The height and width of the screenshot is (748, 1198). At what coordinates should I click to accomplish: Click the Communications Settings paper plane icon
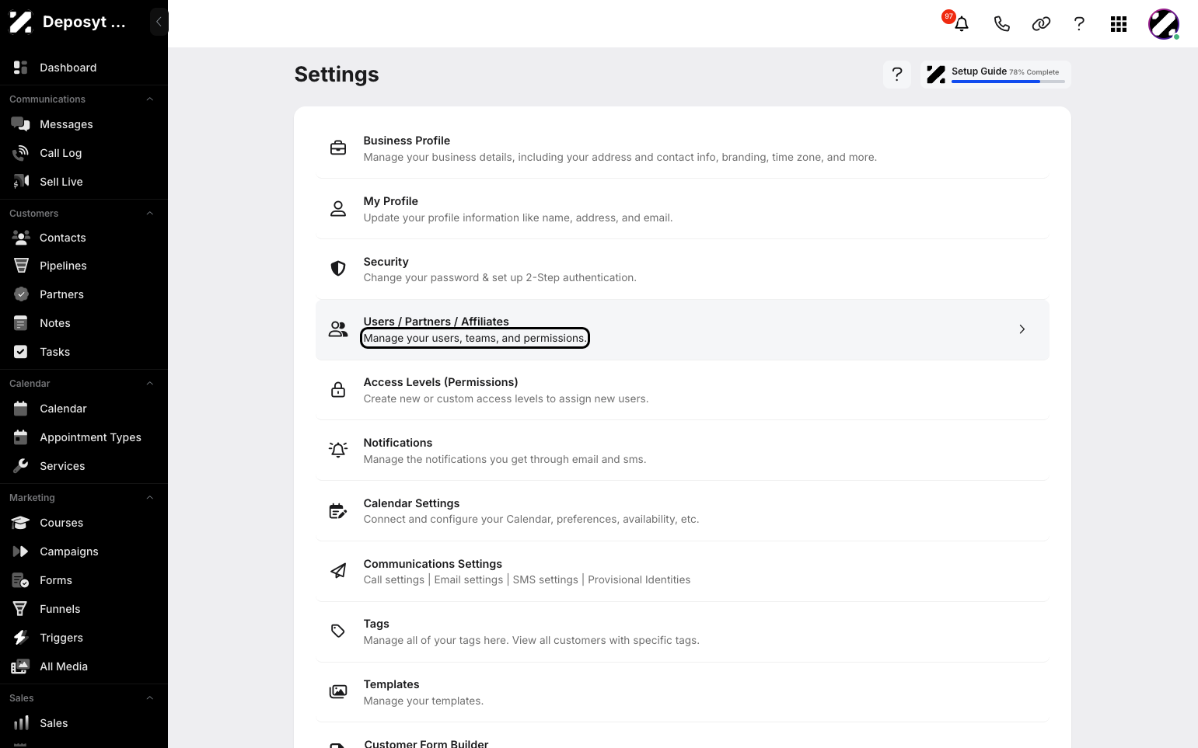tap(338, 571)
